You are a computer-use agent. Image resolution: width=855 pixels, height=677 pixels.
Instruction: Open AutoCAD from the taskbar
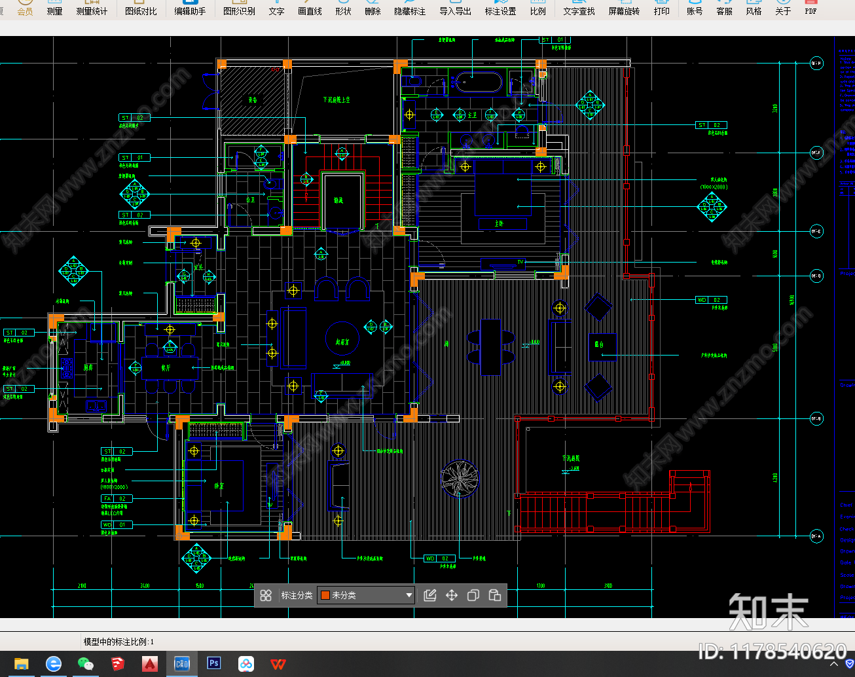(x=150, y=664)
